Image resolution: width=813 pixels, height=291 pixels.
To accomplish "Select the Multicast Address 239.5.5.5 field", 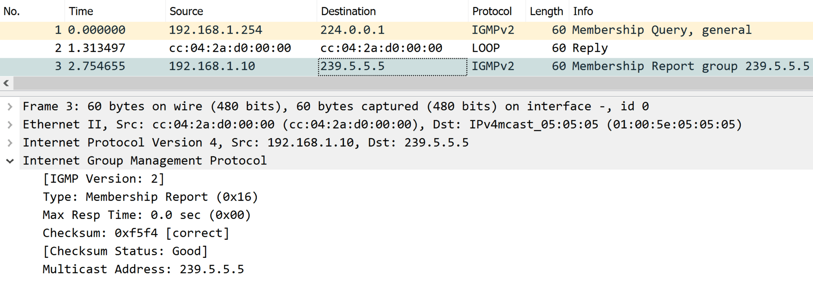I will coord(143,269).
